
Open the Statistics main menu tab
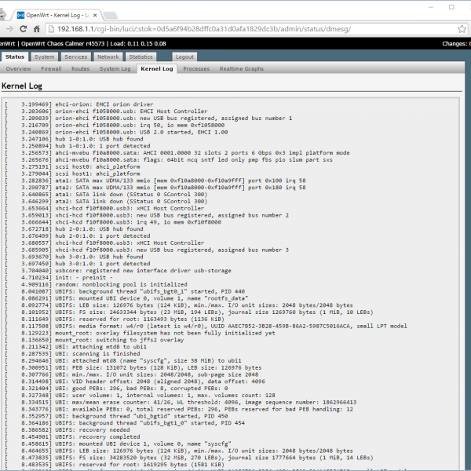click(x=141, y=57)
